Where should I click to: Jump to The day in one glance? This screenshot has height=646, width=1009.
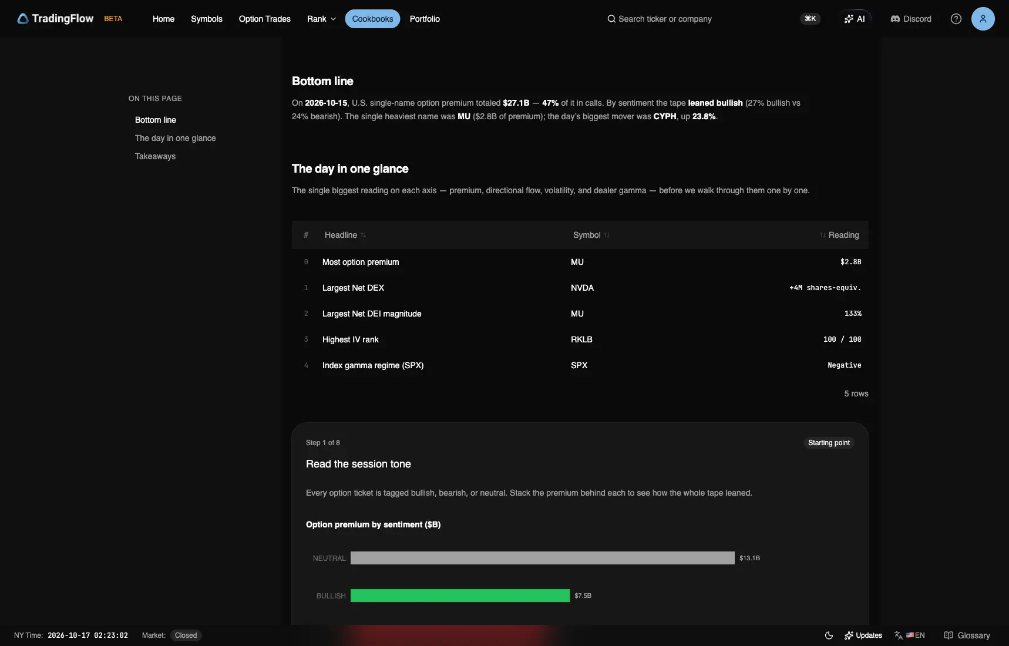tap(176, 138)
